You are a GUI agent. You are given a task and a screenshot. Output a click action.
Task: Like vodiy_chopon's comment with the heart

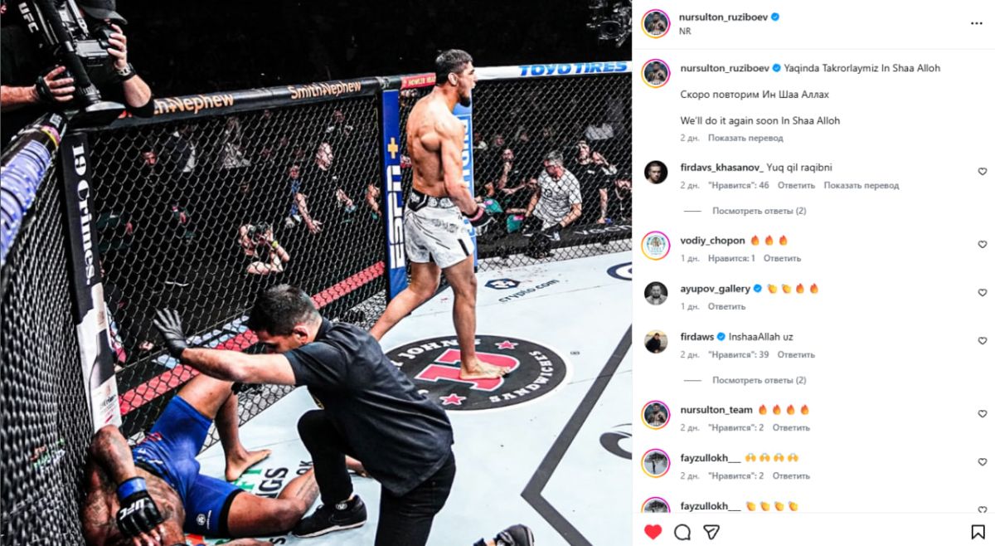click(983, 245)
